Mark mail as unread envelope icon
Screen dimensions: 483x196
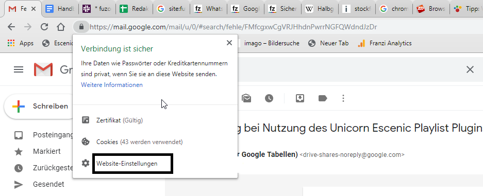coord(246,98)
